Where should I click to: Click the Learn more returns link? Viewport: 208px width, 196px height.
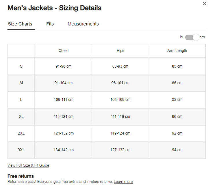click(123, 182)
